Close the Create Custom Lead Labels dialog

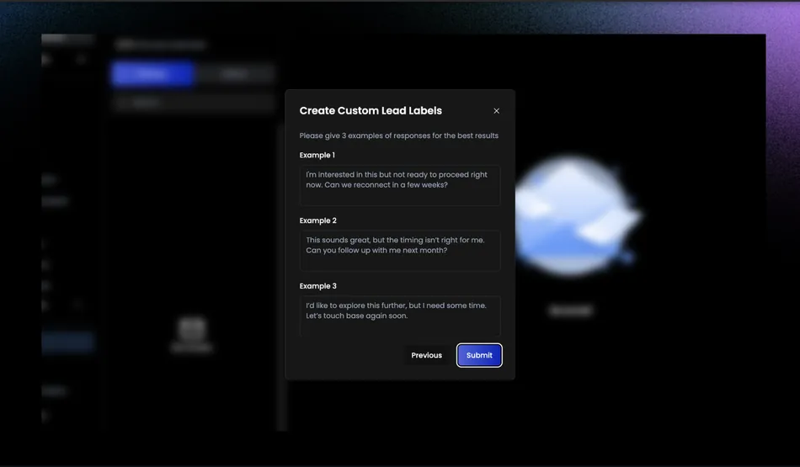[x=496, y=110]
